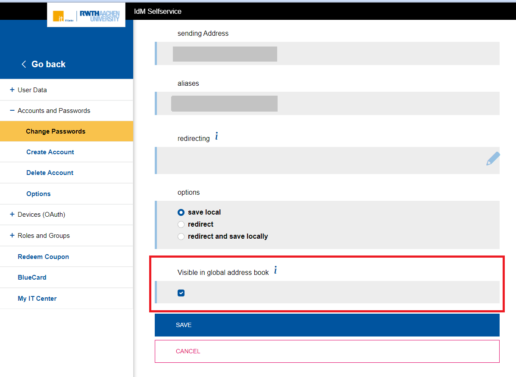
Task: Click the CANCEL button
Action: (188, 351)
